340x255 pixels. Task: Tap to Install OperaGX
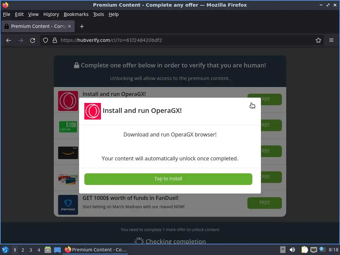168,179
